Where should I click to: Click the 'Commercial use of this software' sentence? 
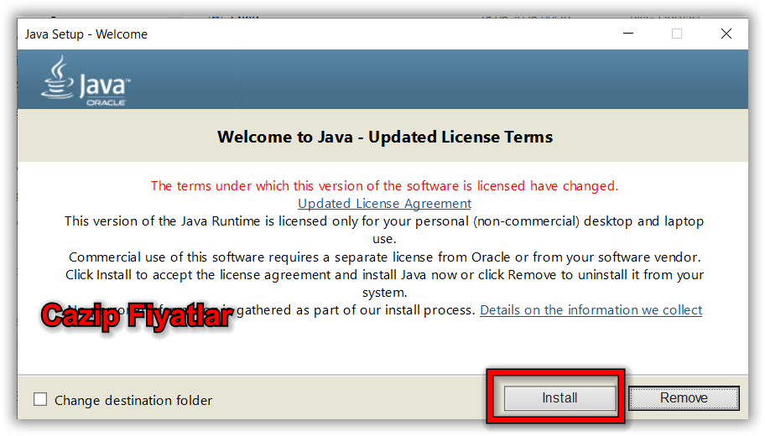pyautogui.click(x=384, y=257)
